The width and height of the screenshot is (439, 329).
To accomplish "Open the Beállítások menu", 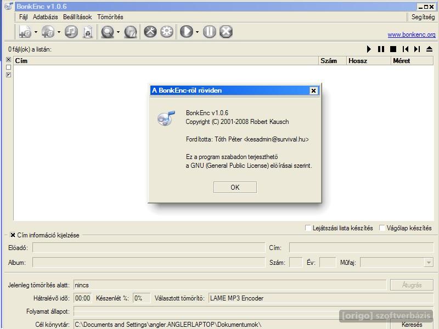I will tap(77, 17).
